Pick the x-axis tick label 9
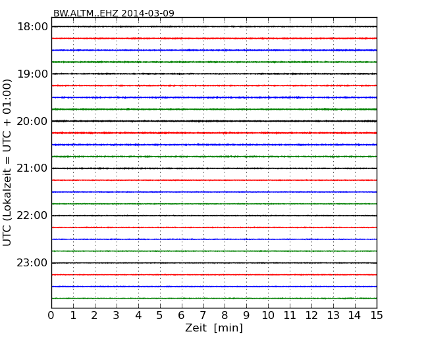 [246, 315]
